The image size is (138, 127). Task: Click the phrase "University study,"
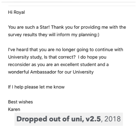click(25, 57)
